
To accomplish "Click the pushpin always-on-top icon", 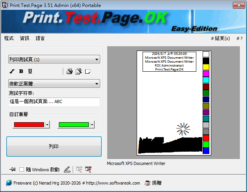I will [13, 169].
